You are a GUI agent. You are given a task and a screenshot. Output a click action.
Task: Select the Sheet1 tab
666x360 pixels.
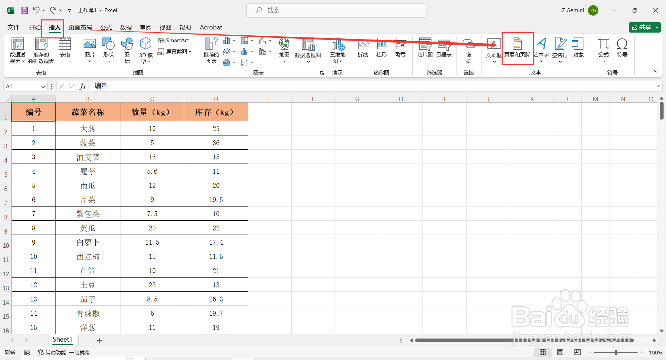[x=62, y=340]
